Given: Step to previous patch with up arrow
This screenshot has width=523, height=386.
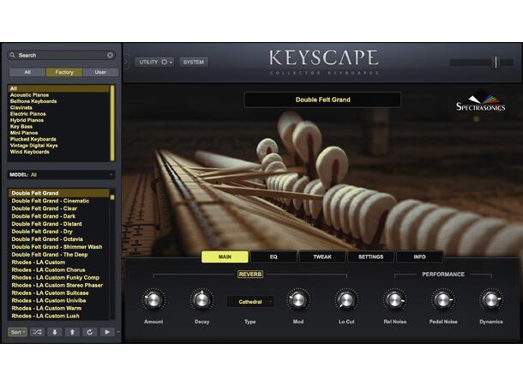Looking at the screenshot, I should [x=72, y=332].
